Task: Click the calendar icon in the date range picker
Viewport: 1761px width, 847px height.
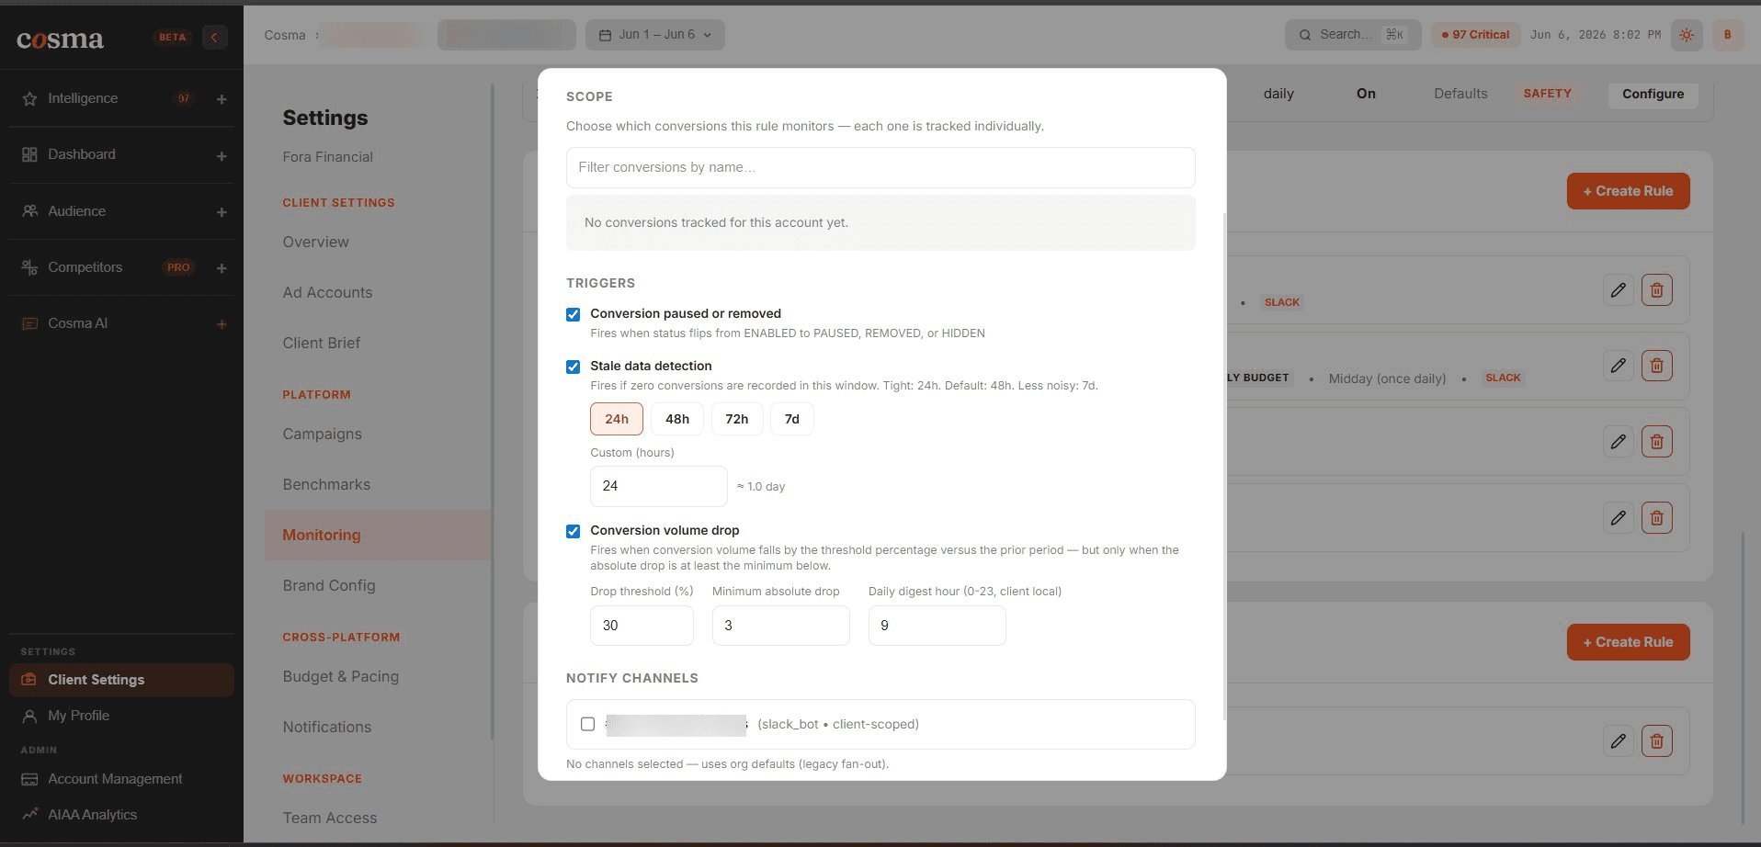Action: point(605,35)
